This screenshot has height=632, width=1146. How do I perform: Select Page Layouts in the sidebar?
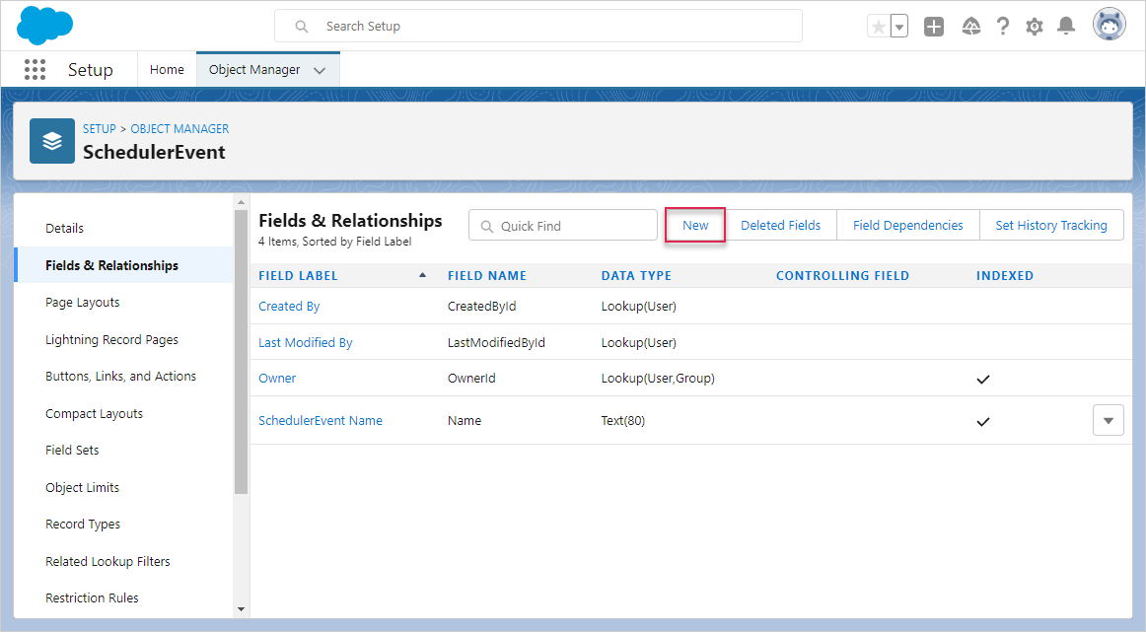[x=83, y=303]
